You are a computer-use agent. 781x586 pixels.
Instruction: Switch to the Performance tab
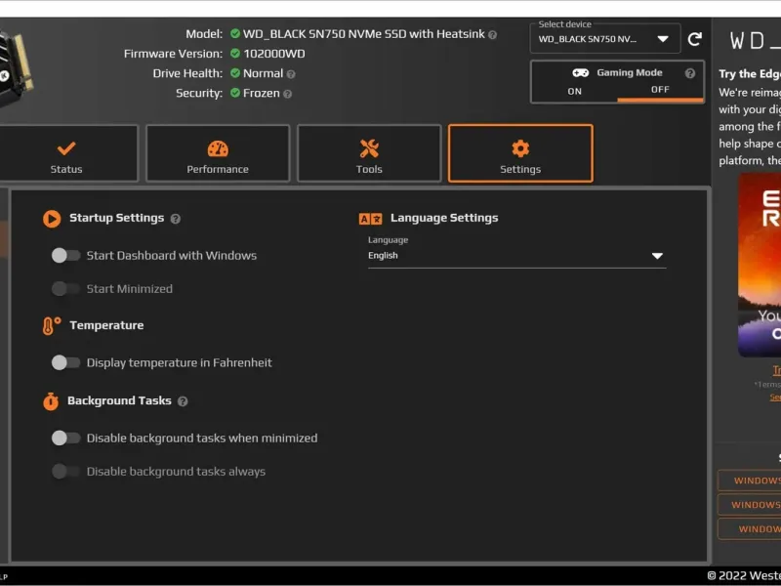pos(218,153)
